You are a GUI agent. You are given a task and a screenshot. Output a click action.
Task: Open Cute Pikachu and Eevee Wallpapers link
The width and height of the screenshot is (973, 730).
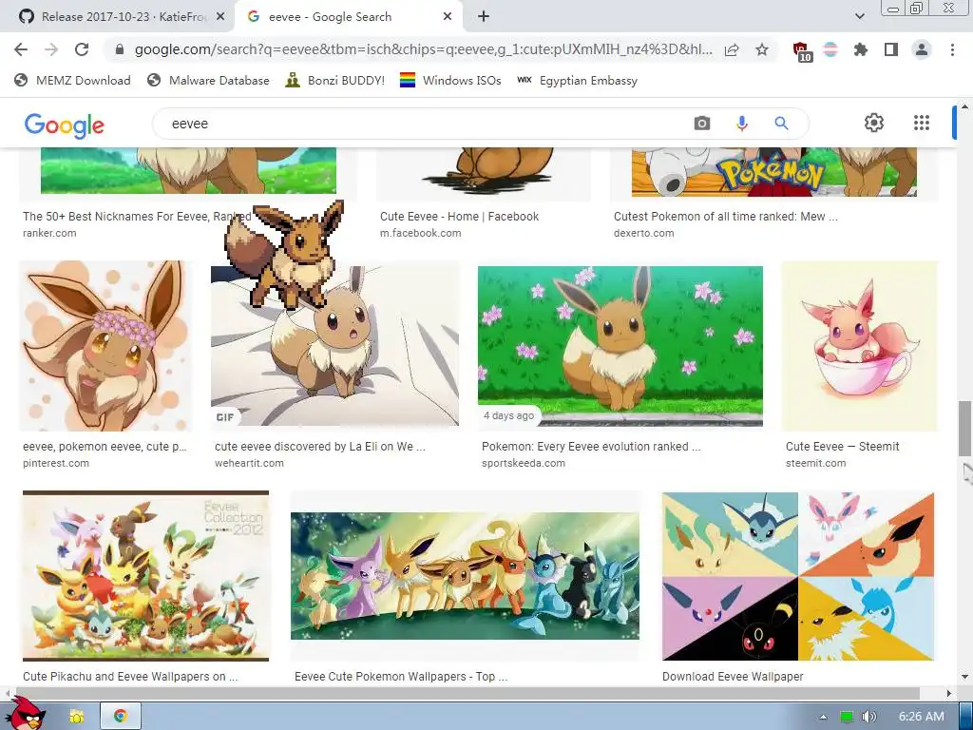[x=130, y=676]
